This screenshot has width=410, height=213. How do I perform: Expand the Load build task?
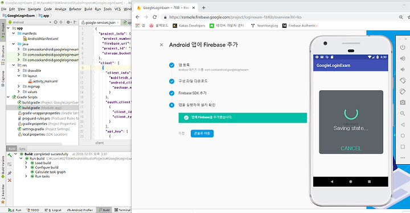pos(26,162)
